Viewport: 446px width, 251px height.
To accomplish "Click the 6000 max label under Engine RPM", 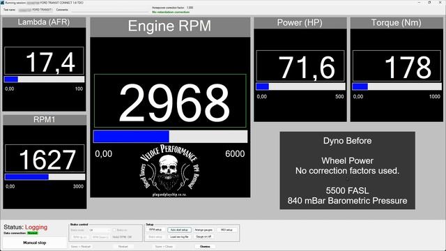I will pos(235,154).
